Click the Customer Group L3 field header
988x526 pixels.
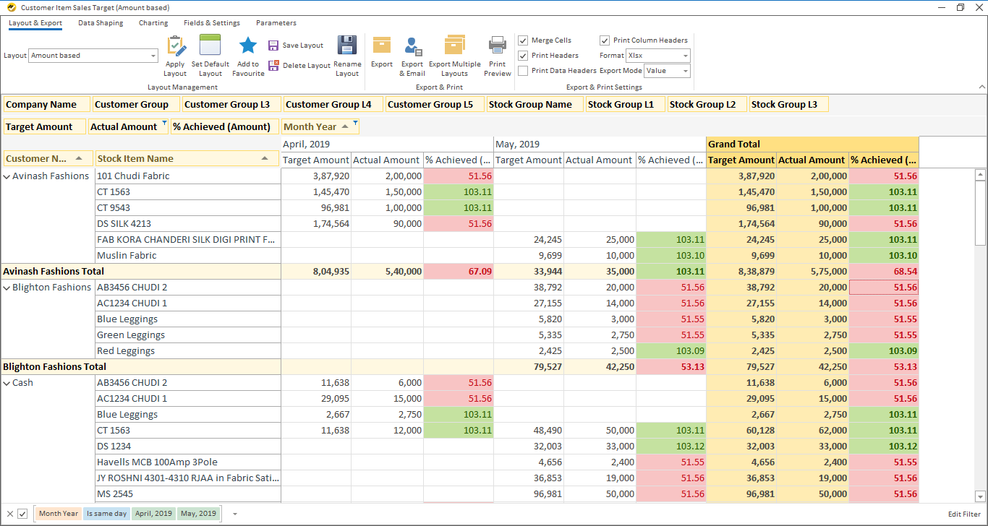[226, 105]
